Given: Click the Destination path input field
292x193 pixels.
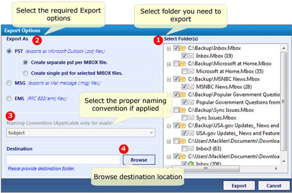Looking at the screenshot, I should [63, 159].
